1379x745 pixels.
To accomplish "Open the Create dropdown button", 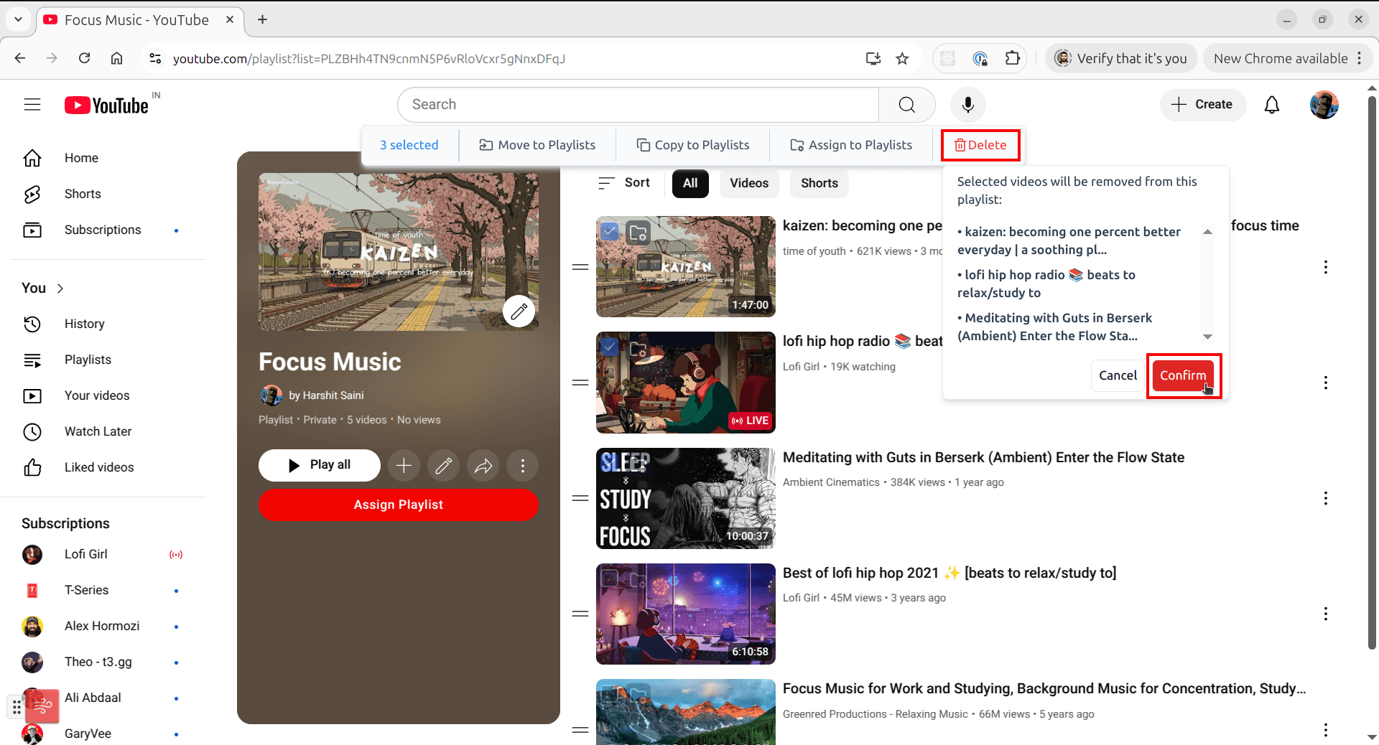I will [1202, 105].
